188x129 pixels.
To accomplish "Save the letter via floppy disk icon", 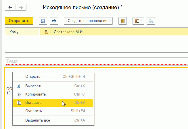I will pos(43,21).
